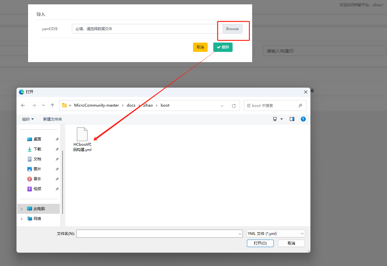Click the green 保存 button
This screenshot has height=266, width=387.
[223, 47]
